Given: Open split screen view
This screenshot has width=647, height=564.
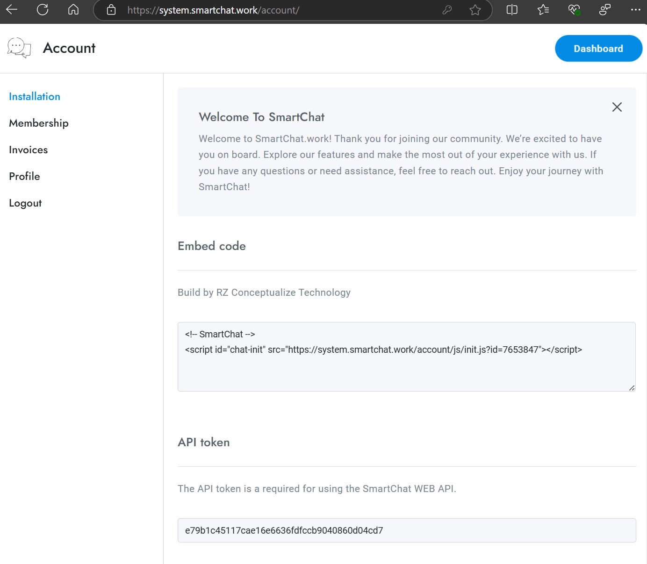Looking at the screenshot, I should tap(511, 10).
